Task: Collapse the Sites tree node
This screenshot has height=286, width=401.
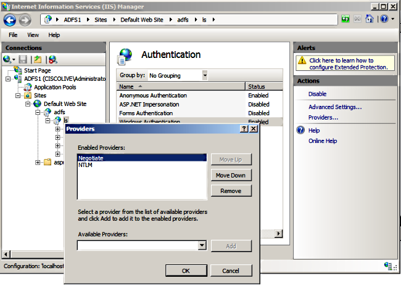Action: [x=18, y=96]
